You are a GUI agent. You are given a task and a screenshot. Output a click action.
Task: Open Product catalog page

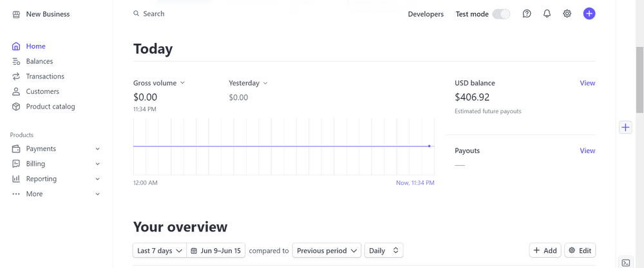(50, 107)
